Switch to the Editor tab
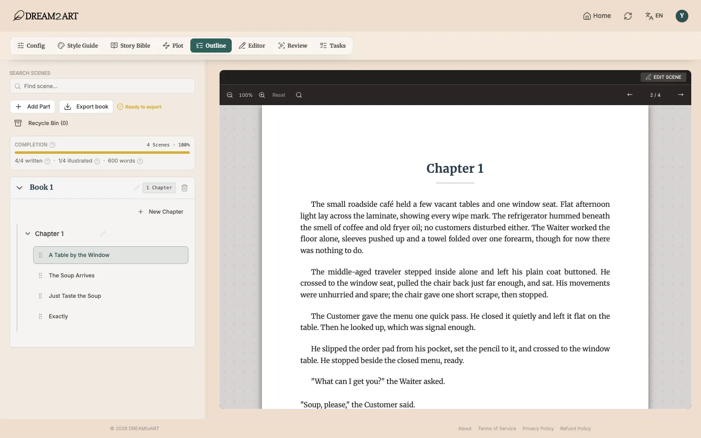 pyautogui.click(x=252, y=46)
